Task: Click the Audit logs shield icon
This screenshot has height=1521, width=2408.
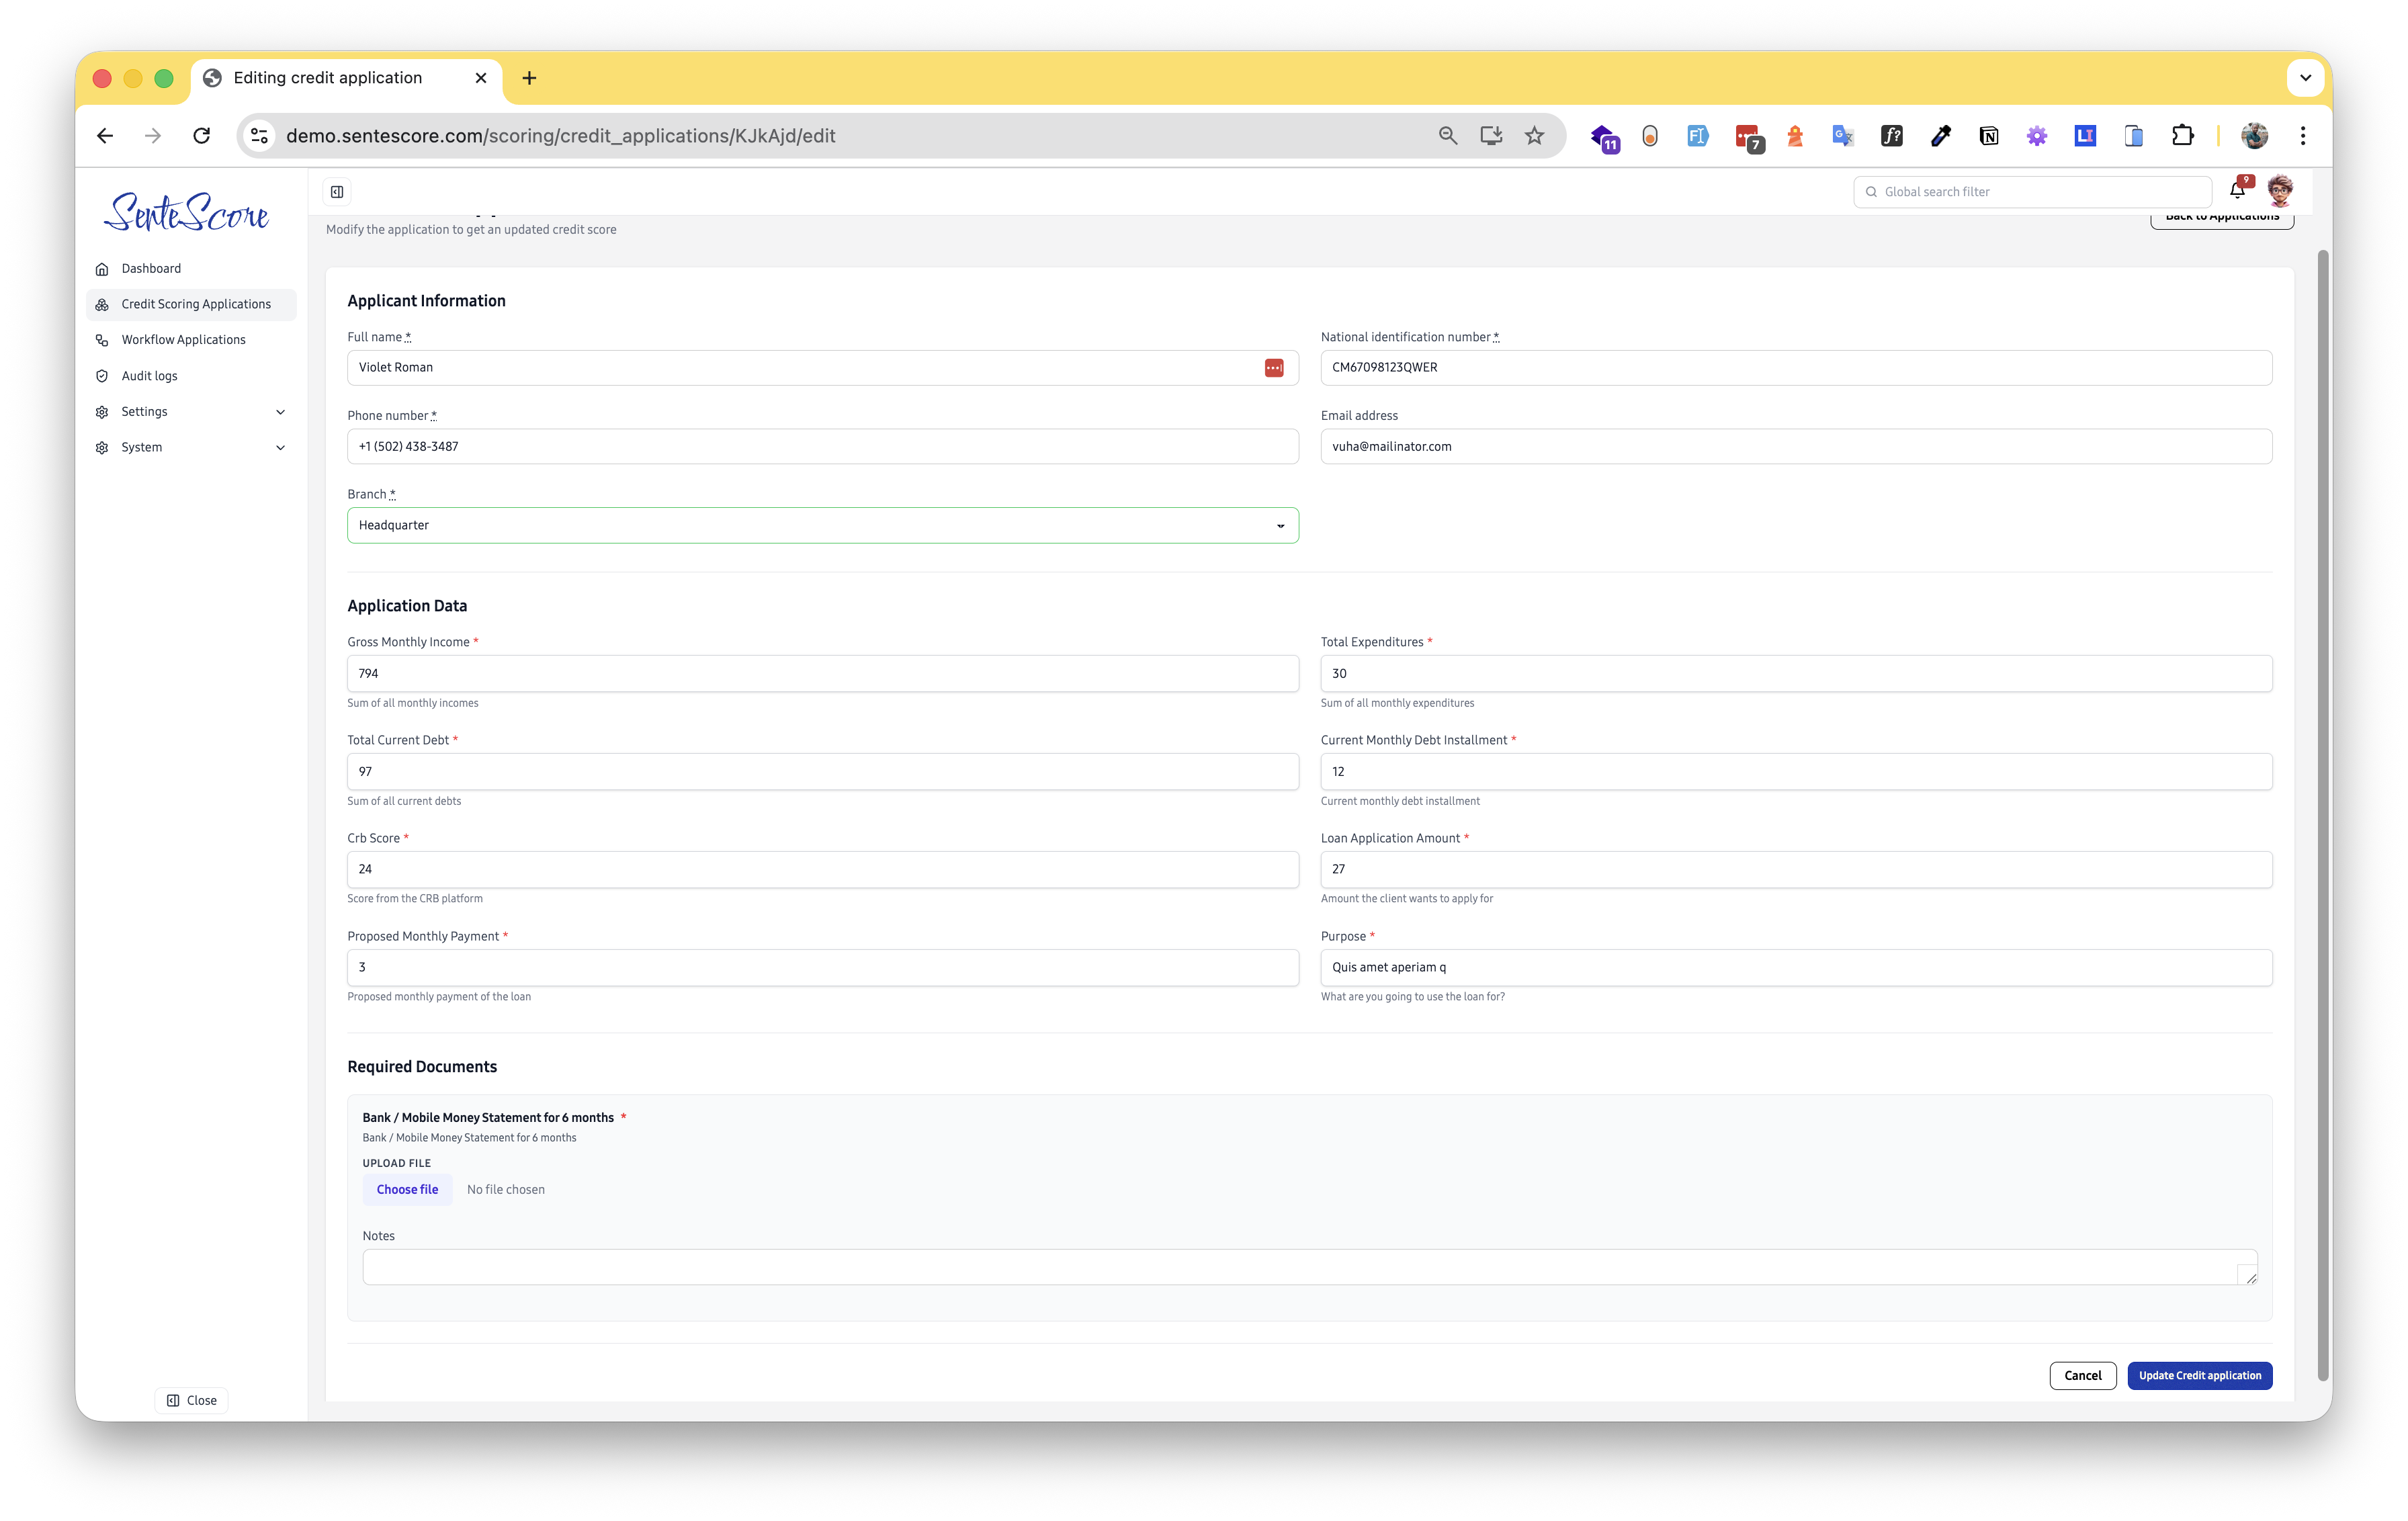Action: click(102, 375)
